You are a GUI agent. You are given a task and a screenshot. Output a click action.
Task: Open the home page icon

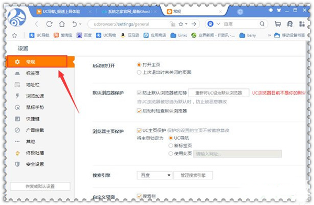(x=62, y=24)
